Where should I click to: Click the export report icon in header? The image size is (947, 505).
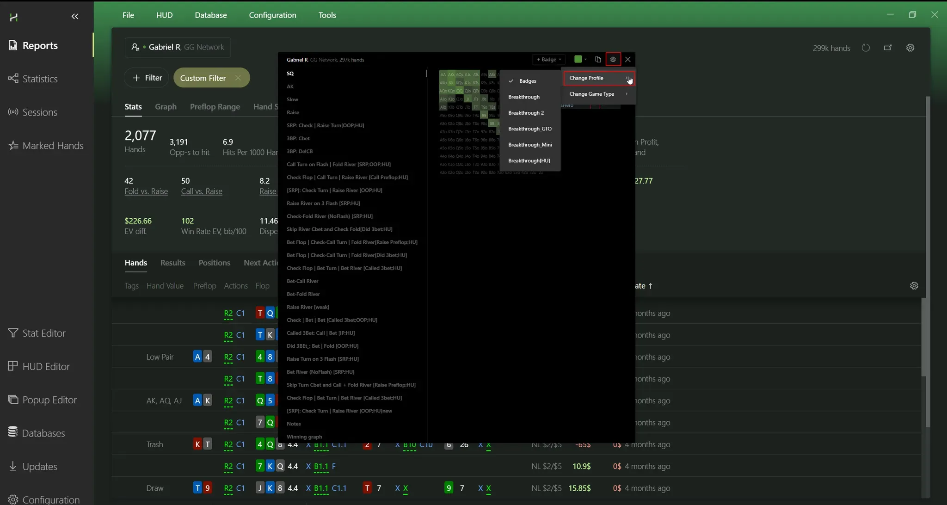click(x=888, y=48)
